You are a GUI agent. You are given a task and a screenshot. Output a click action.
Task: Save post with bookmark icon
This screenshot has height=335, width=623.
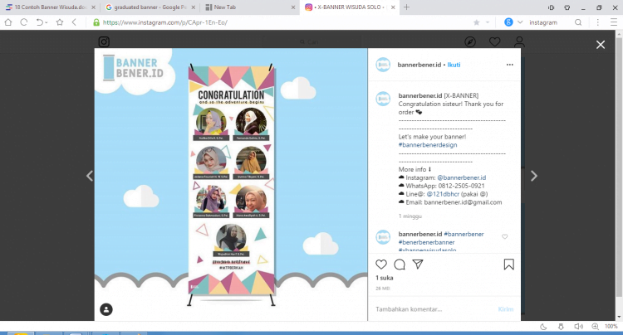click(x=509, y=265)
